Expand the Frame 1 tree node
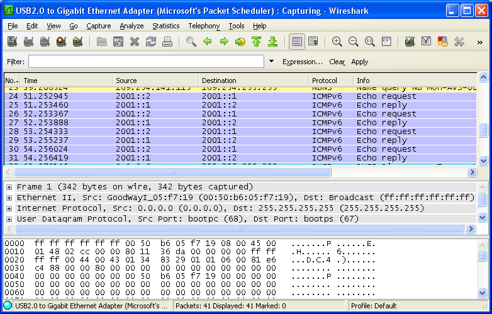 click(x=9, y=188)
